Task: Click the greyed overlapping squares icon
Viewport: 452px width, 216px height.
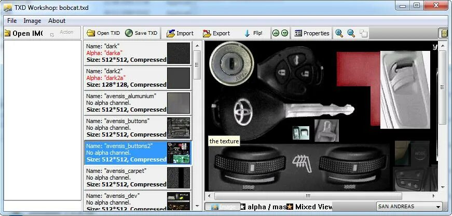Action: tap(363, 33)
